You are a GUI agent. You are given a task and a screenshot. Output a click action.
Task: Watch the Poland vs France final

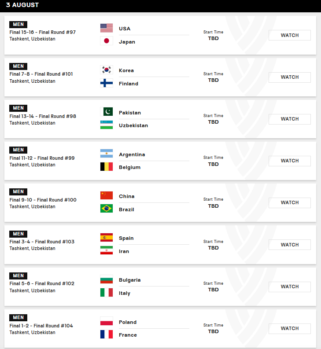pyautogui.click(x=290, y=328)
